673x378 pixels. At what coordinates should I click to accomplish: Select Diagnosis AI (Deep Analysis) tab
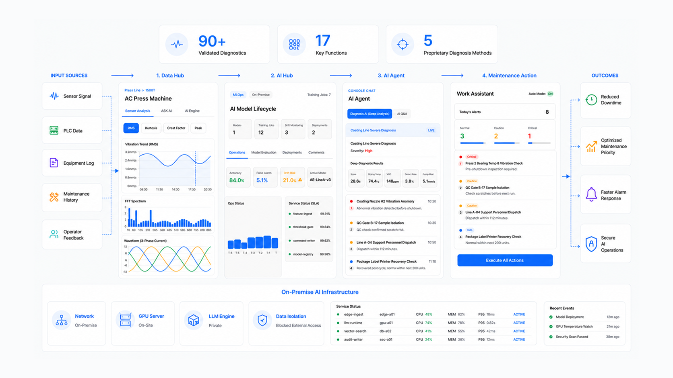pos(370,114)
